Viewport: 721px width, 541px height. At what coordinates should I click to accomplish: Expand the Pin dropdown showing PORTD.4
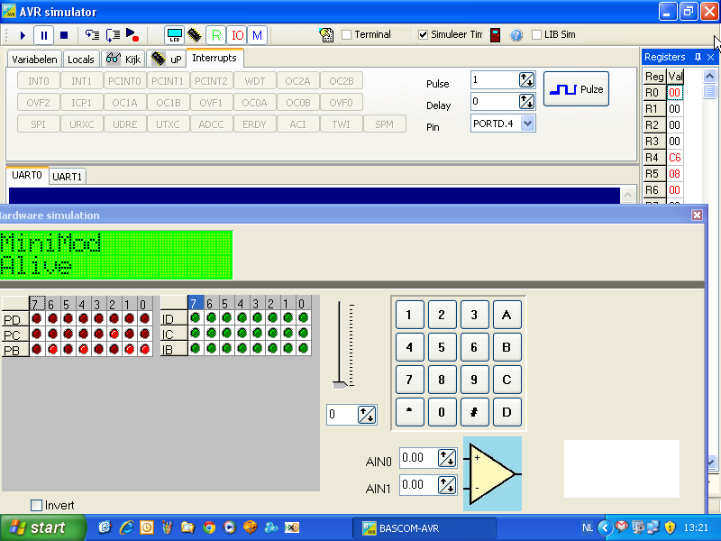tap(527, 124)
